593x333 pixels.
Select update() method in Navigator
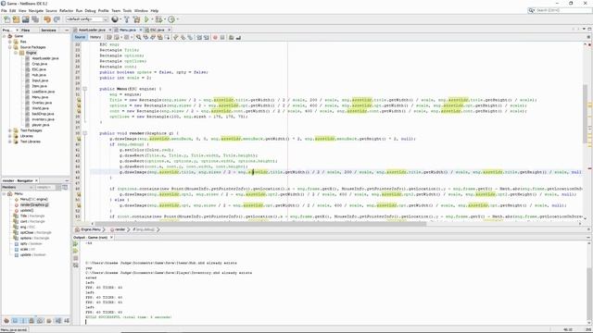point(27,210)
